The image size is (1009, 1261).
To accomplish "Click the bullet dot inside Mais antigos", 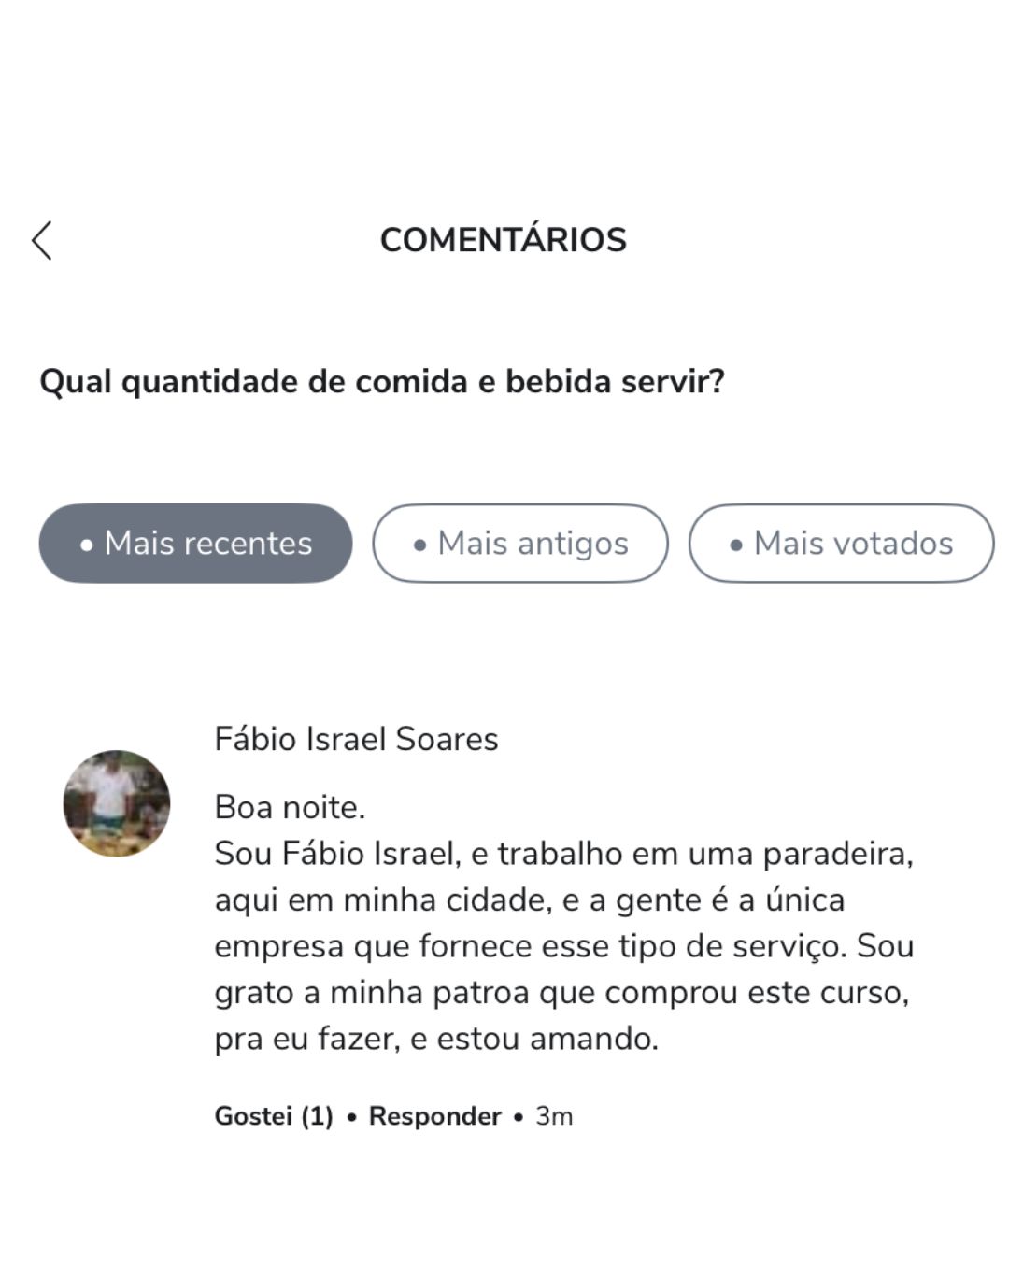I will coord(420,545).
